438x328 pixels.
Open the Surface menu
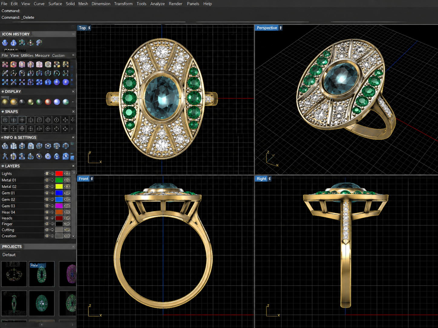(x=55, y=4)
